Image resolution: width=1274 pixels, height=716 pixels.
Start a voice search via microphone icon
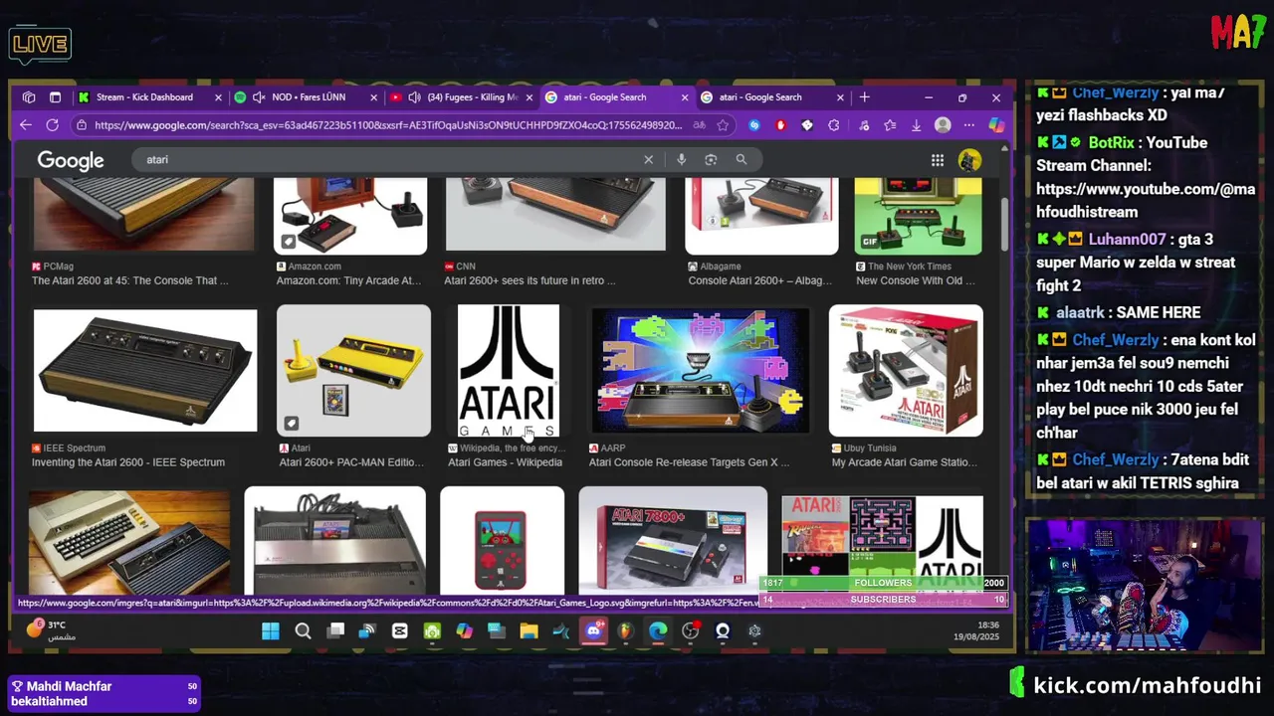(x=681, y=159)
